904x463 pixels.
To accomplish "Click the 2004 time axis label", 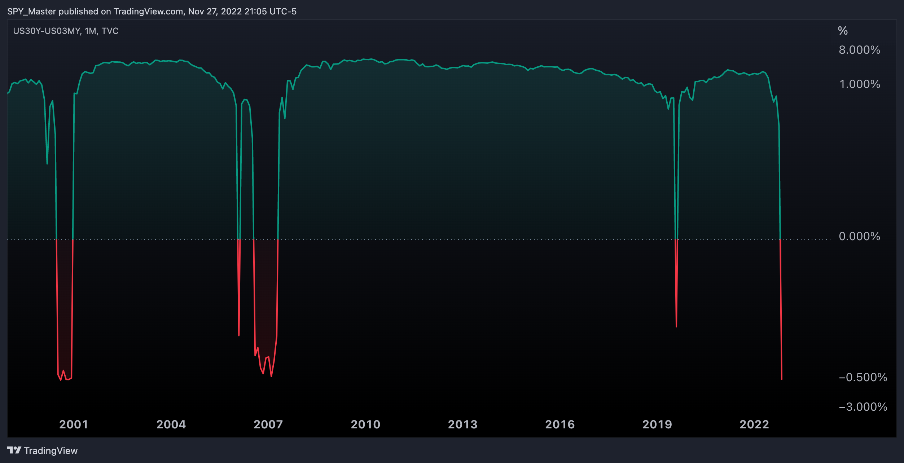I will (171, 424).
